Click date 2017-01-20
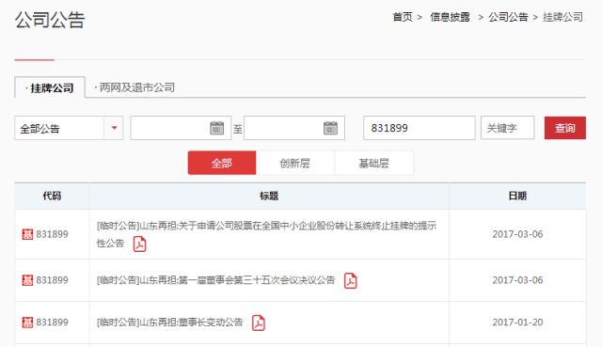The image size is (602, 347). (517, 323)
